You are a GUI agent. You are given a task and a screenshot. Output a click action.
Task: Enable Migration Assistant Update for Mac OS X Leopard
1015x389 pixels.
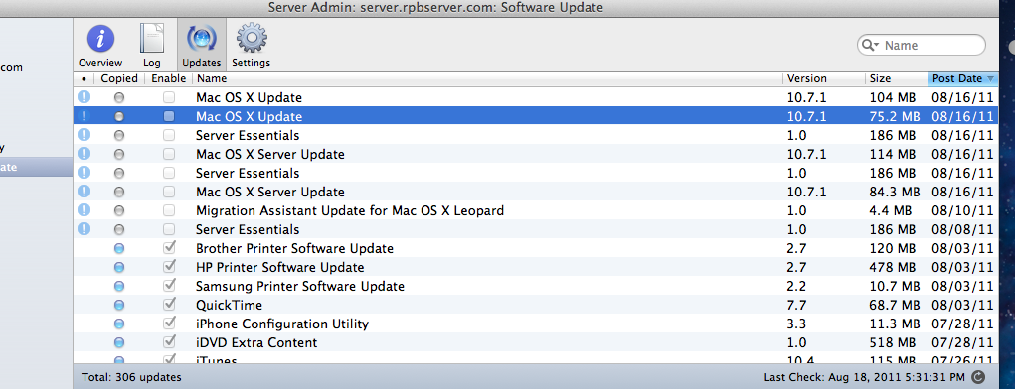[x=169, y=210]
